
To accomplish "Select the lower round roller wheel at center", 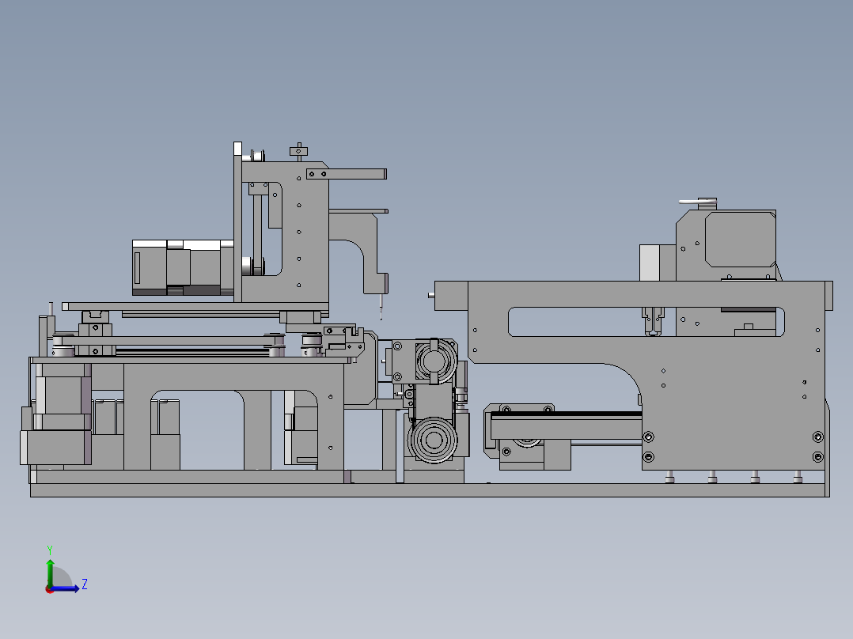I will [x=433, y=440].
